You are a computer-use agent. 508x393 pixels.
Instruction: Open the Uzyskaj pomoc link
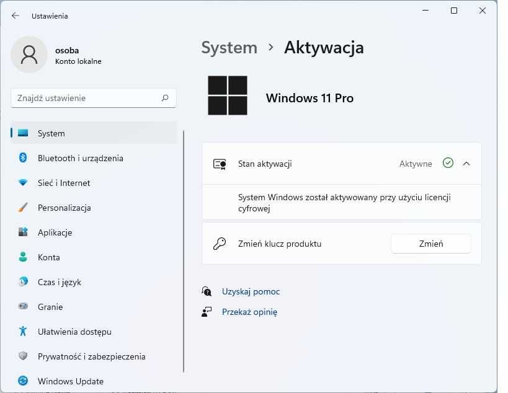tap(251, 291)
